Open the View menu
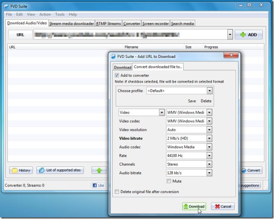 tap(31, 14)
